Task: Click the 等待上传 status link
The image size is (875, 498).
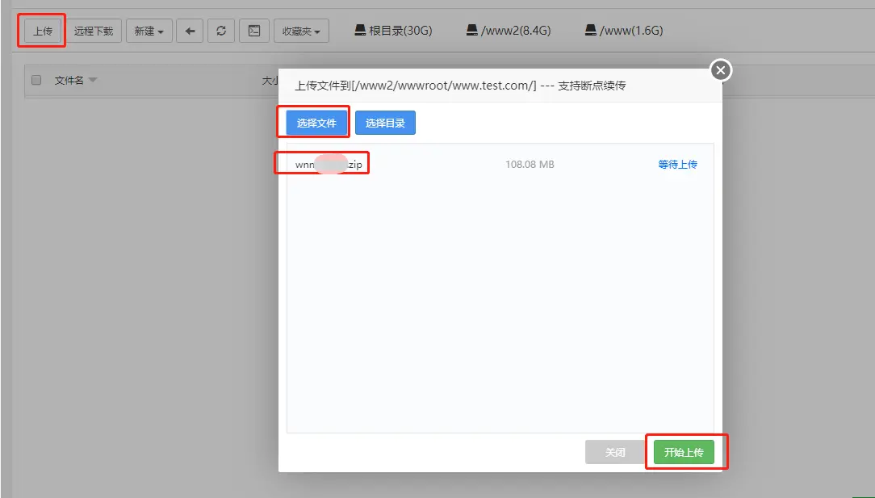Action: pos(677,165)
